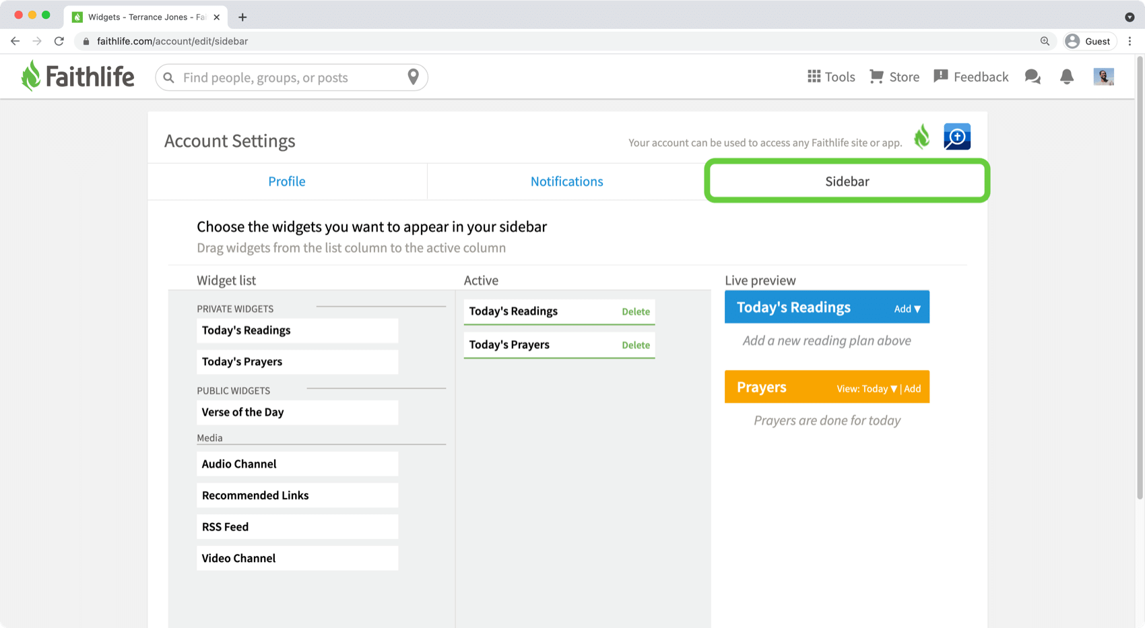Click the page vertical scrollbar
This screenshot has height=628, width=1145.
[x=1140, y=277]
